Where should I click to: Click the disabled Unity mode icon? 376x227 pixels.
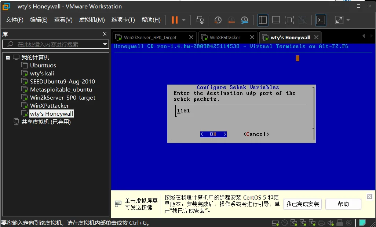click(302, 20)
